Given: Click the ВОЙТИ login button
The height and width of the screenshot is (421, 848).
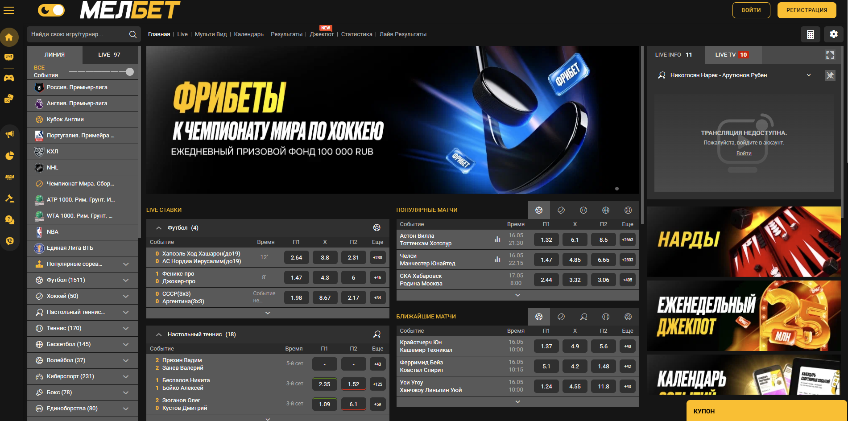Looking at the screenshot, I should [751, 10].
